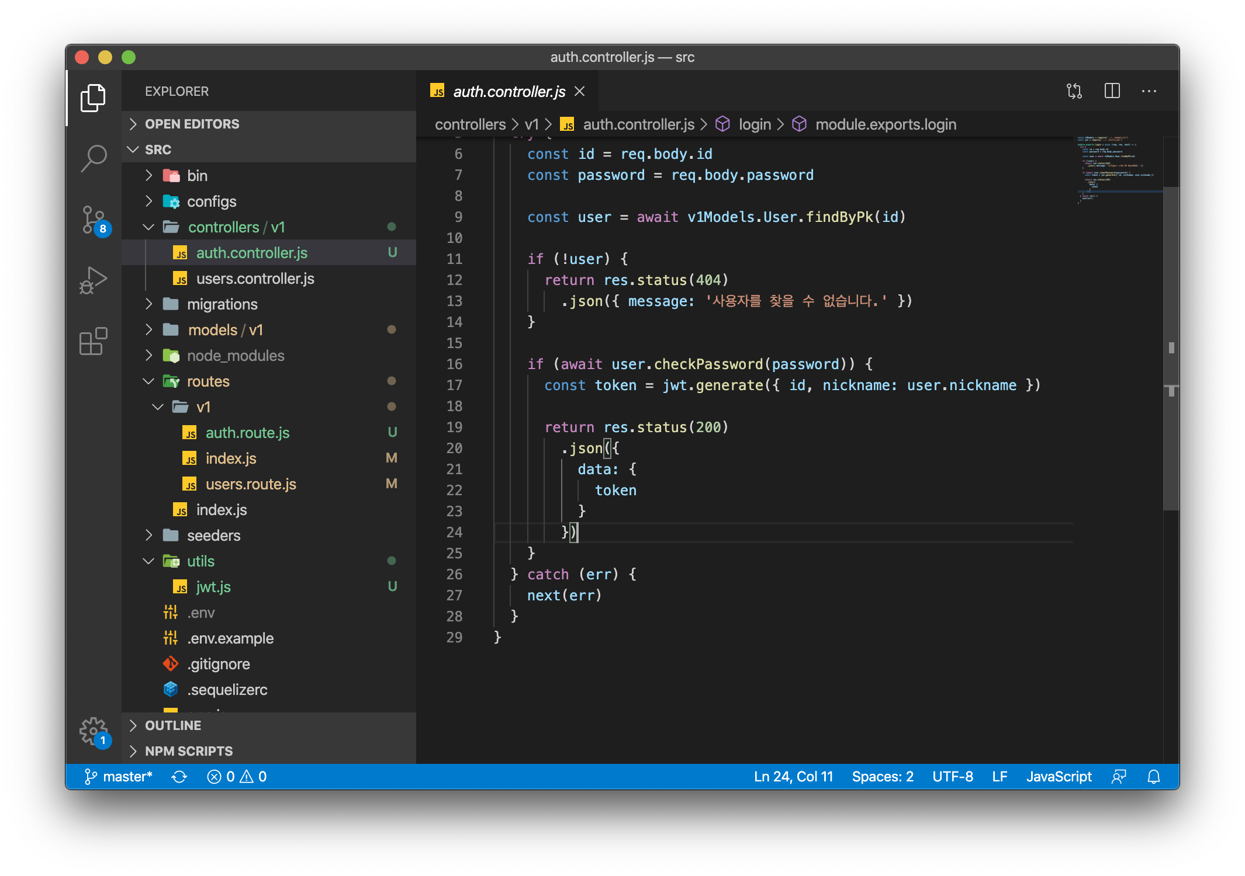Expand the migrations folder
1245x876 pixels.
click(222, 304)
